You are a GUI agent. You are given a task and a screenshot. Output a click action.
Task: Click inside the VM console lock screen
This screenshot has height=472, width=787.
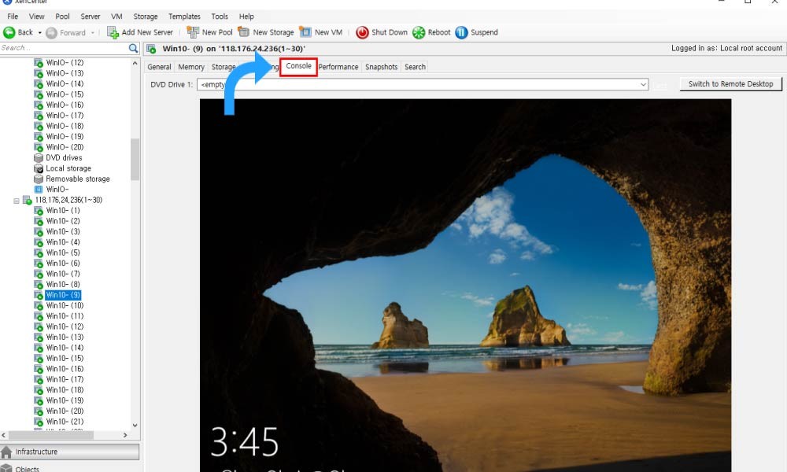point(465,286)
